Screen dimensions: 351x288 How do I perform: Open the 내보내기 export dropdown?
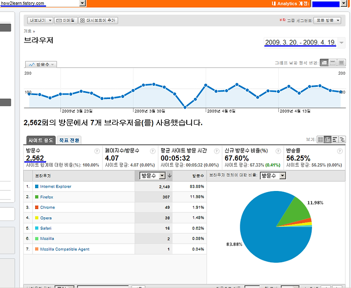point(40,20)
